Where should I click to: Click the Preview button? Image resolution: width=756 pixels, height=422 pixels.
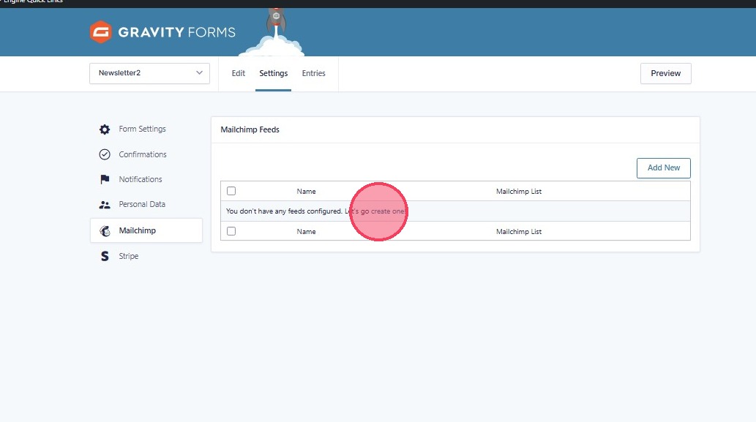[665, 73]
